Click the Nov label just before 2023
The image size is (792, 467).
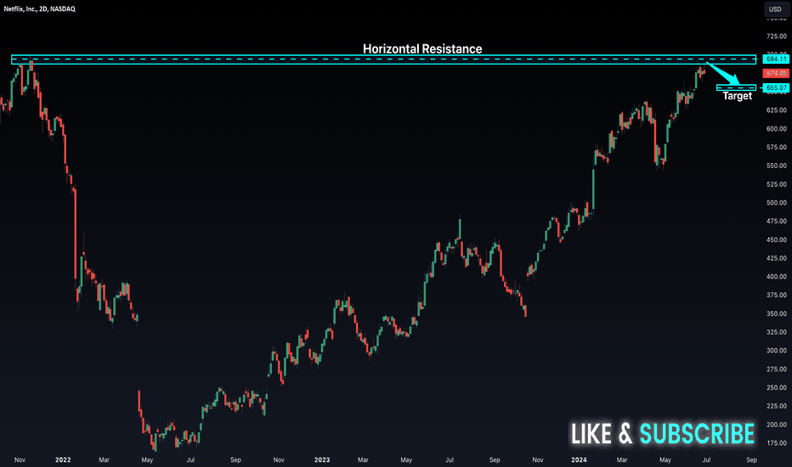279,460
